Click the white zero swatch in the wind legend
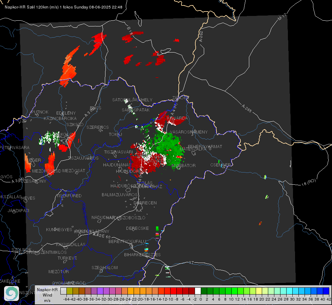The height and width of the screenshot is (305, 332). (198, 291)
